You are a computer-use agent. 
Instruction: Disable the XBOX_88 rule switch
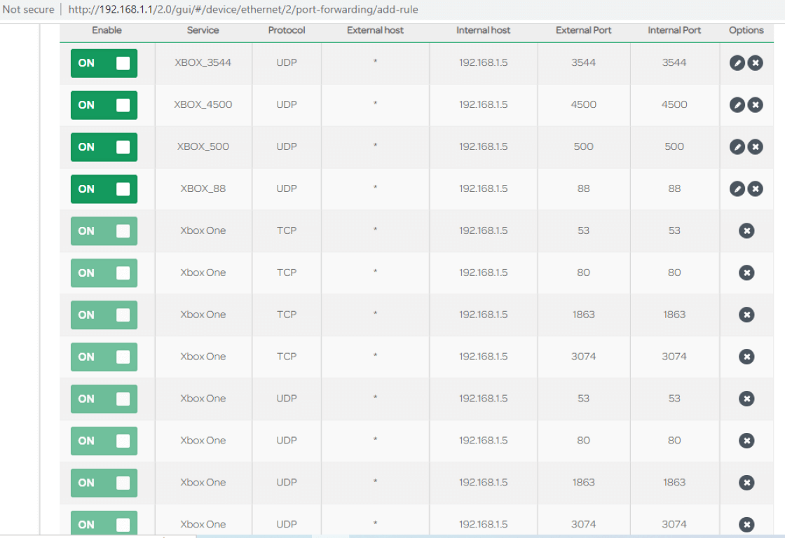coord(104,189)
